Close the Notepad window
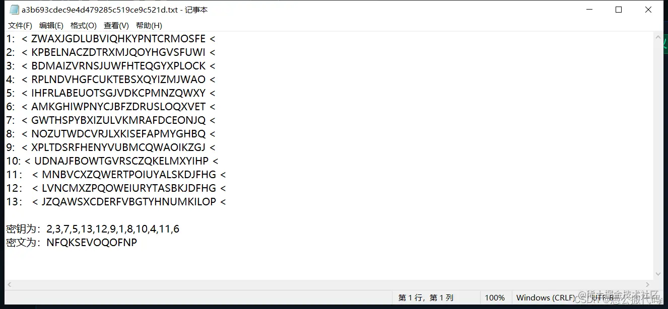The height and width of the screenshot is (309, 668). pos(648,10)
